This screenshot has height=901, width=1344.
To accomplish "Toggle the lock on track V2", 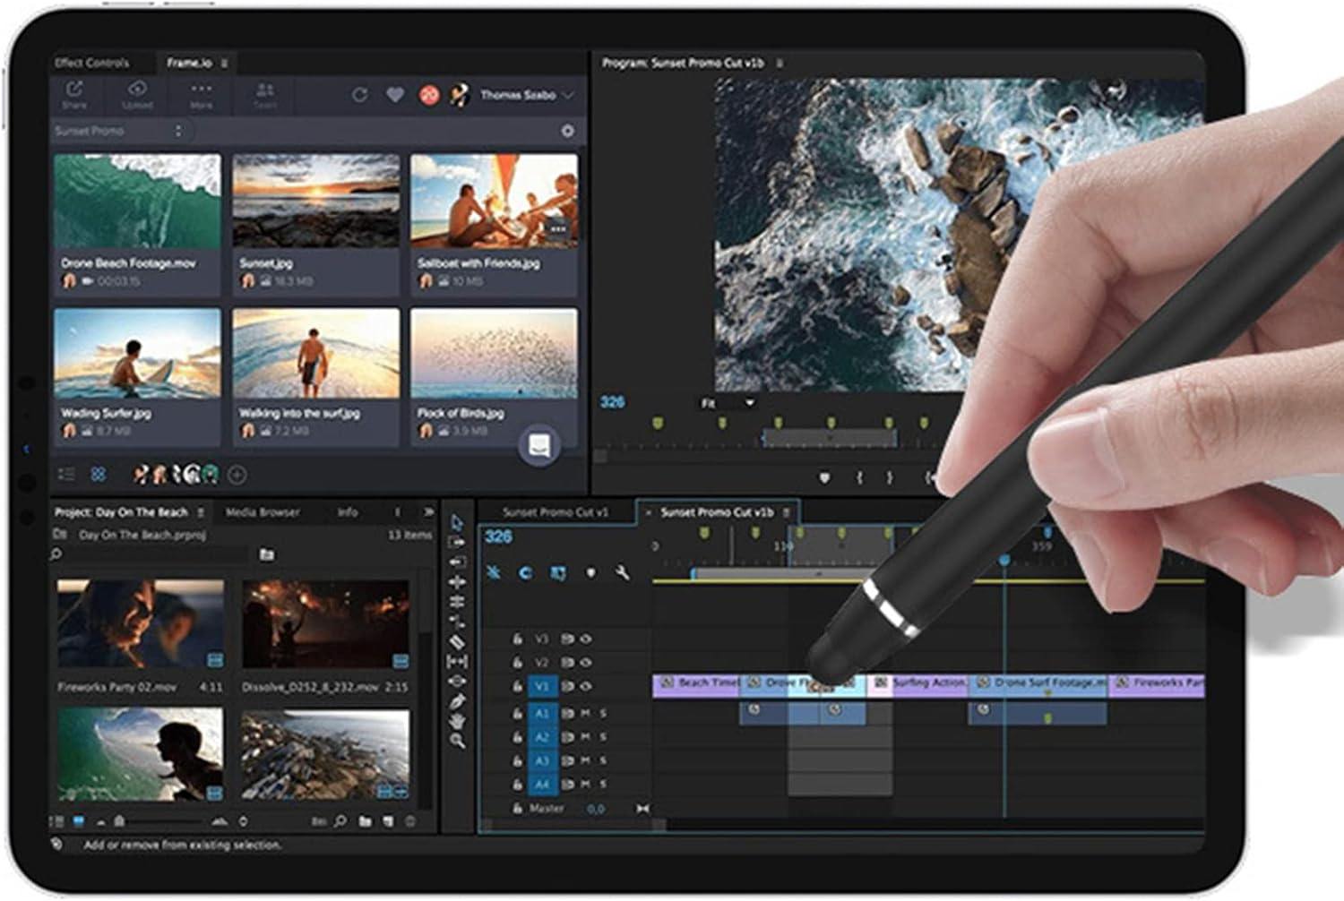I will (517, 663).
